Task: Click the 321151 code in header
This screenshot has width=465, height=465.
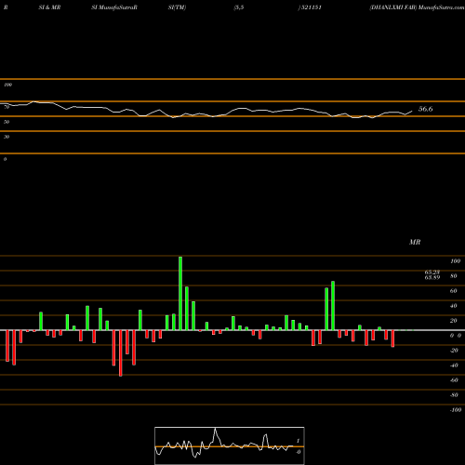Action: point(311,7)
